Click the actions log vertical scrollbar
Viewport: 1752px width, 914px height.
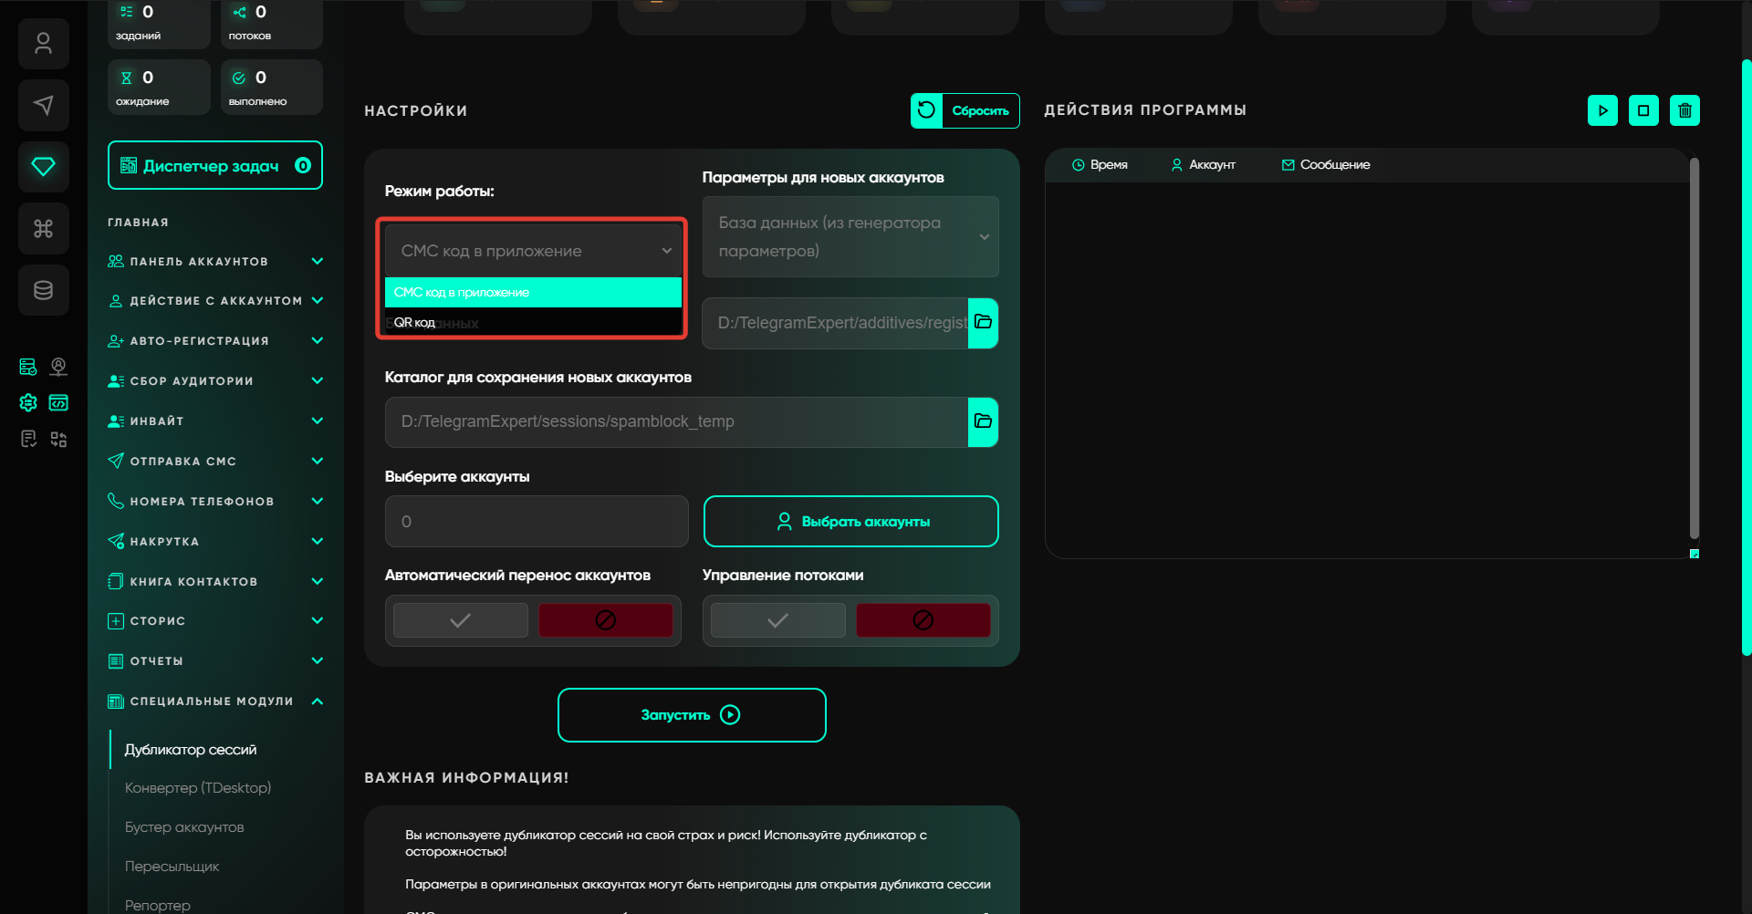pos(1694,347)
